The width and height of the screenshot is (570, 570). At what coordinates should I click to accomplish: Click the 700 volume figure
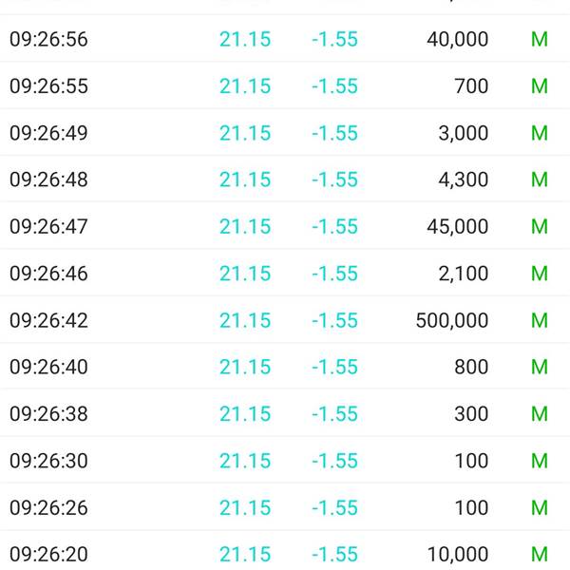click(471, 86)
